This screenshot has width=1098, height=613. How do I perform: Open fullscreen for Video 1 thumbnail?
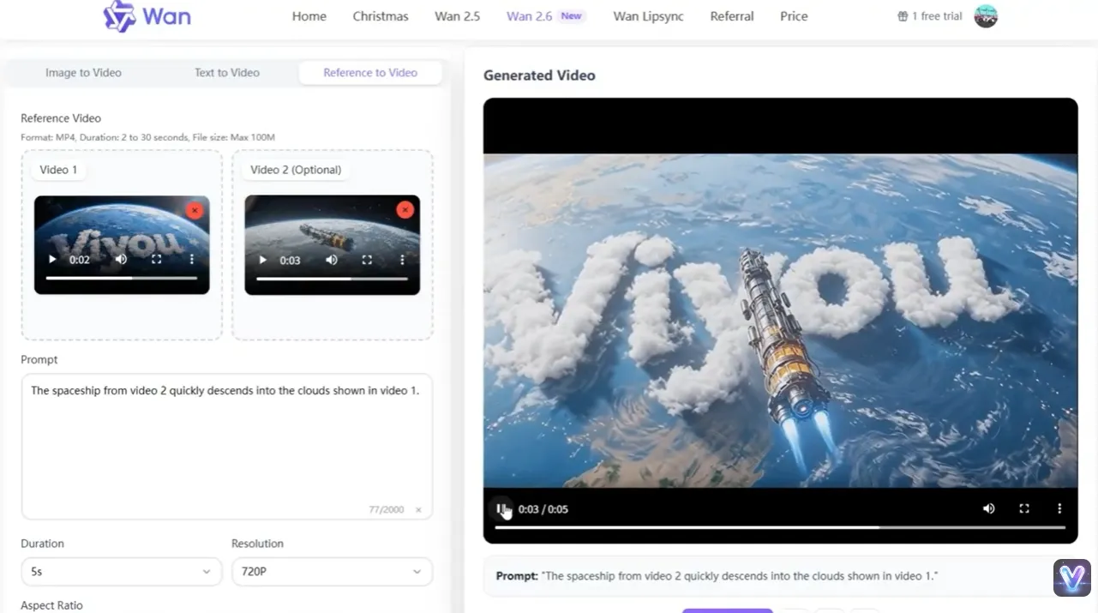[x=157, y=260]
